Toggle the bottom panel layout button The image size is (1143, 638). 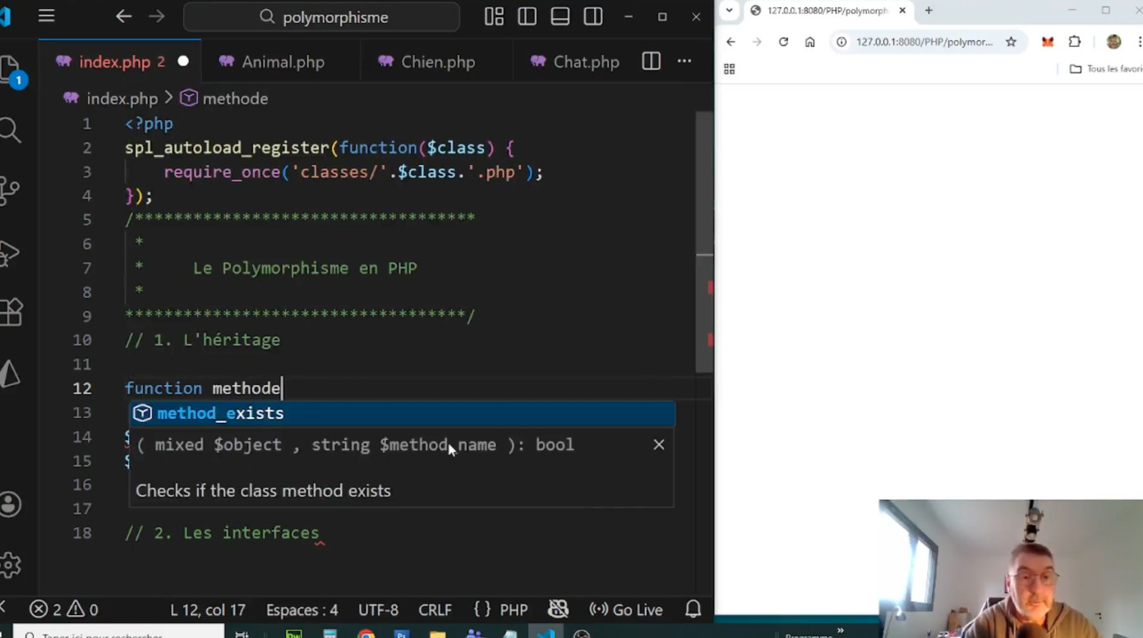point(560,16)
